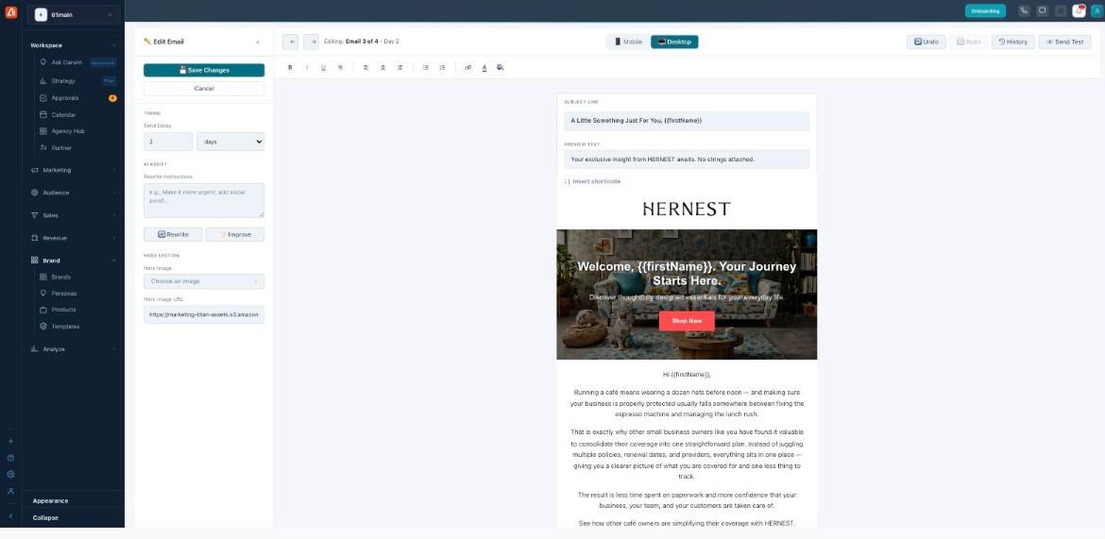Open the Choose an image dropdown
This screenshot has width=1105, height=539.
[x=204, y=281]
